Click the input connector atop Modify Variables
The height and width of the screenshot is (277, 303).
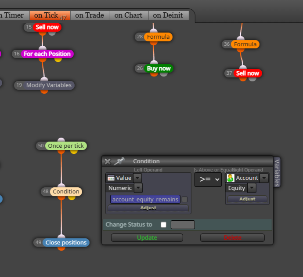point(44,79)
